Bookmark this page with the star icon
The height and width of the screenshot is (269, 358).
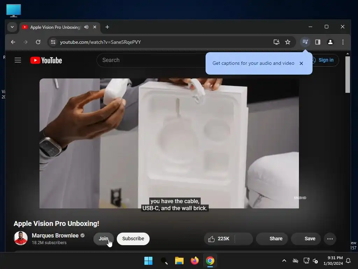(288, 42)
